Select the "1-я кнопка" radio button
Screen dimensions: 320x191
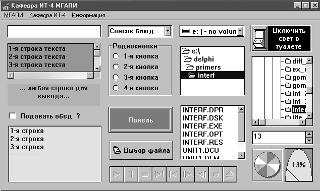(x=116, y=56)
